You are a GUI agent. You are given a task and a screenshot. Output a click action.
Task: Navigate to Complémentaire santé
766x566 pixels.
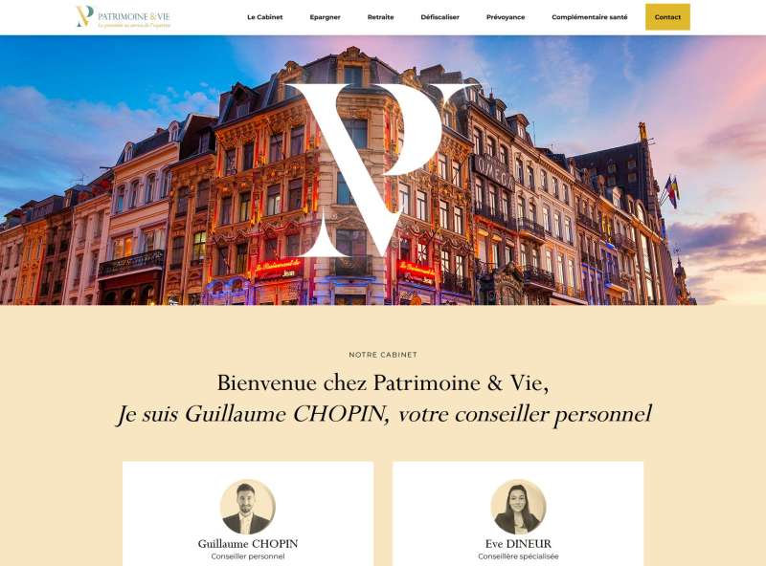590,17
